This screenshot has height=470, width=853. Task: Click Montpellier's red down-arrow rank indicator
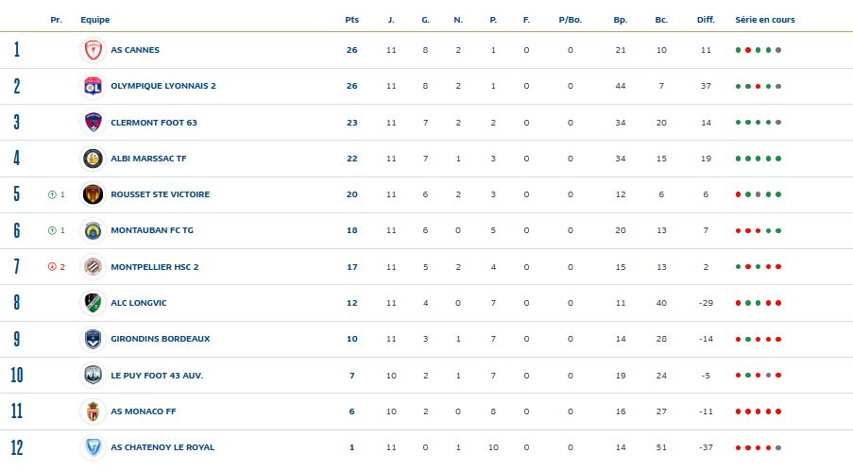[52, 267]
